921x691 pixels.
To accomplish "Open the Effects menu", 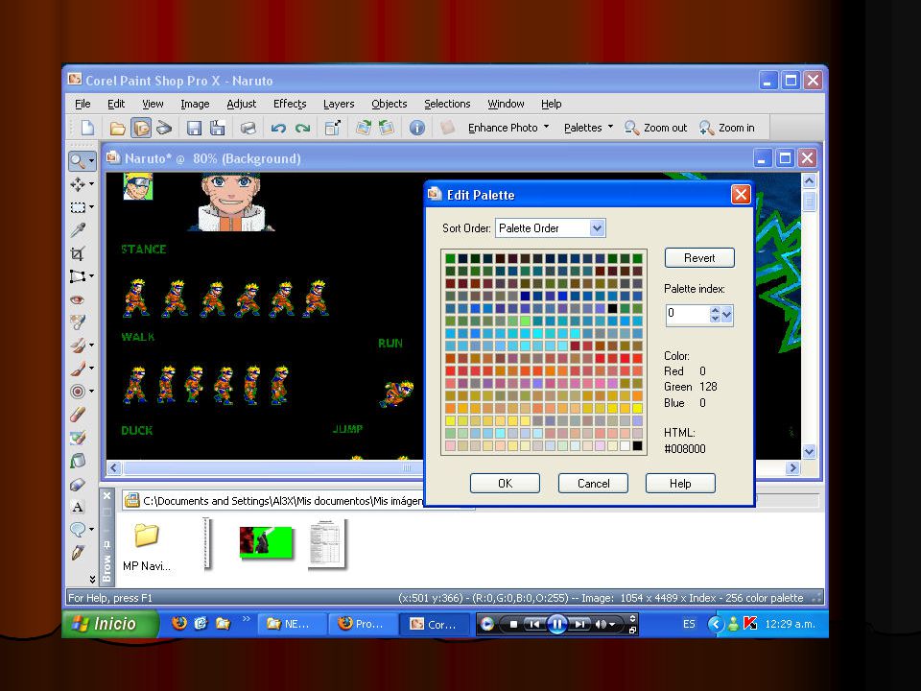I will tap(290, 104).
